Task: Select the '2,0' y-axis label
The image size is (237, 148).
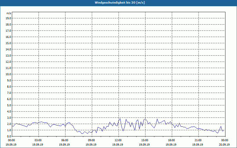Action: pyautogui.click(x=9, y=124)
